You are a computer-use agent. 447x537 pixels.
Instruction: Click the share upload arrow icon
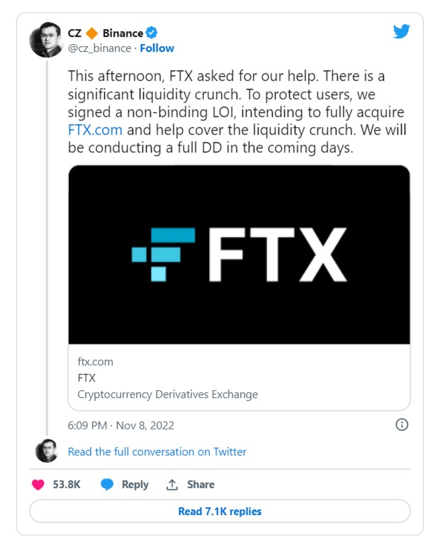(x=171, y=485)
